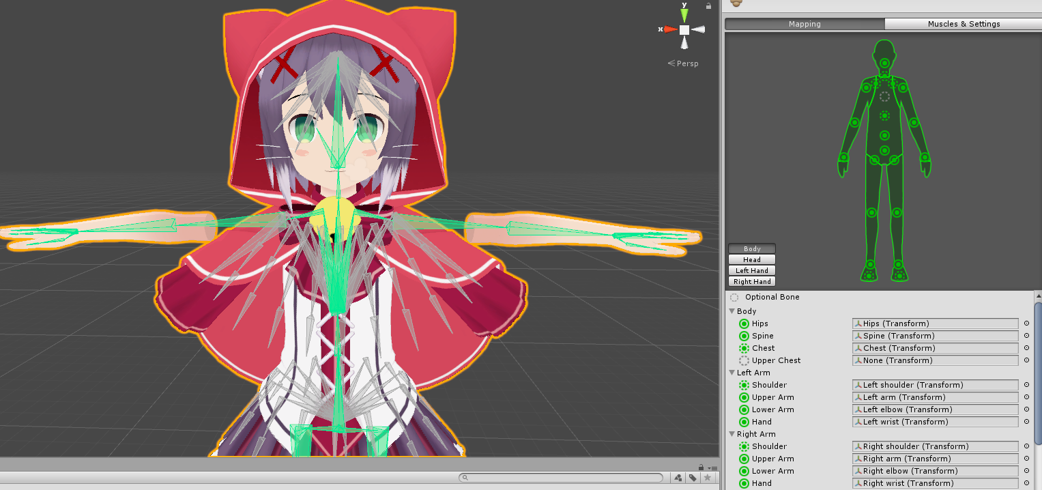Collapse the Right Arm section
Image resolution: width=1042 pixels, height=490 pixels.
(732, 434)
